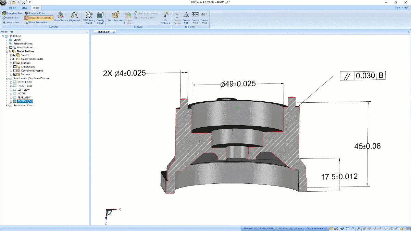Expand the Zone Sections tree node
The image size is (411, 231).
(7, 48)
